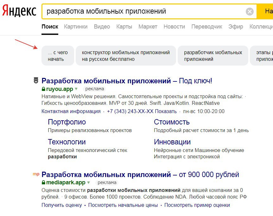The height and width of the screenshot is (216, 273).
Task: Open the Видео tab
Action: [102, 27]
